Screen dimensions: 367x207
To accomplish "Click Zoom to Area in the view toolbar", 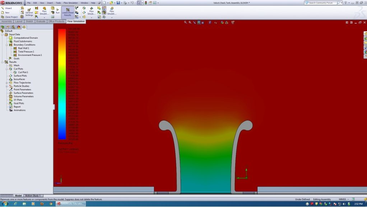I will (190, 23).
